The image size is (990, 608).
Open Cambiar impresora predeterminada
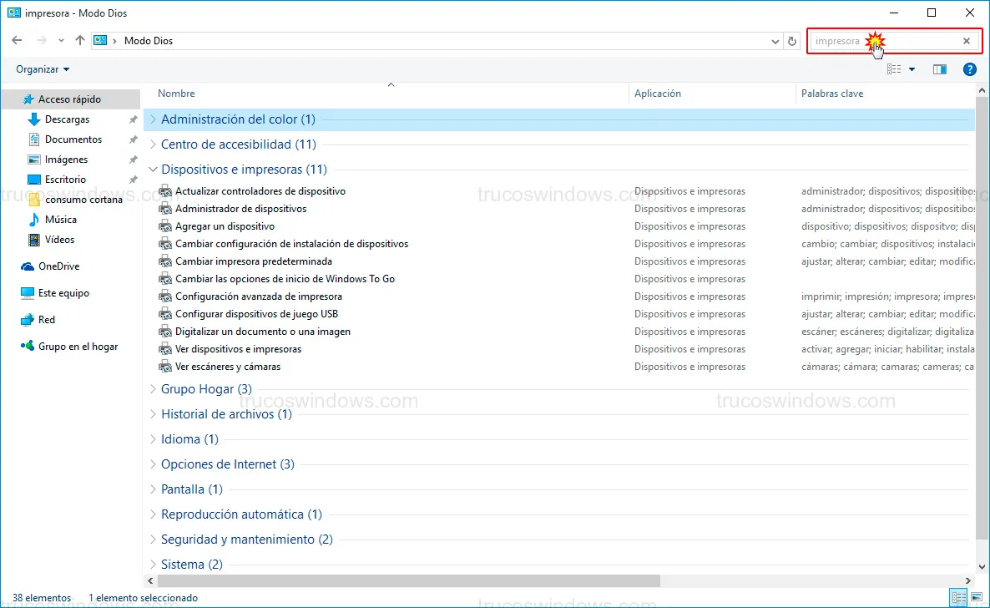pos(253,261)
